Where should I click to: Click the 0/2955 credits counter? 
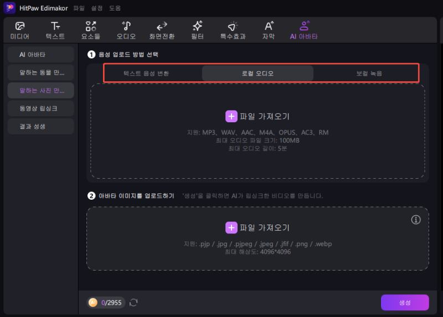tap(111, 303)
